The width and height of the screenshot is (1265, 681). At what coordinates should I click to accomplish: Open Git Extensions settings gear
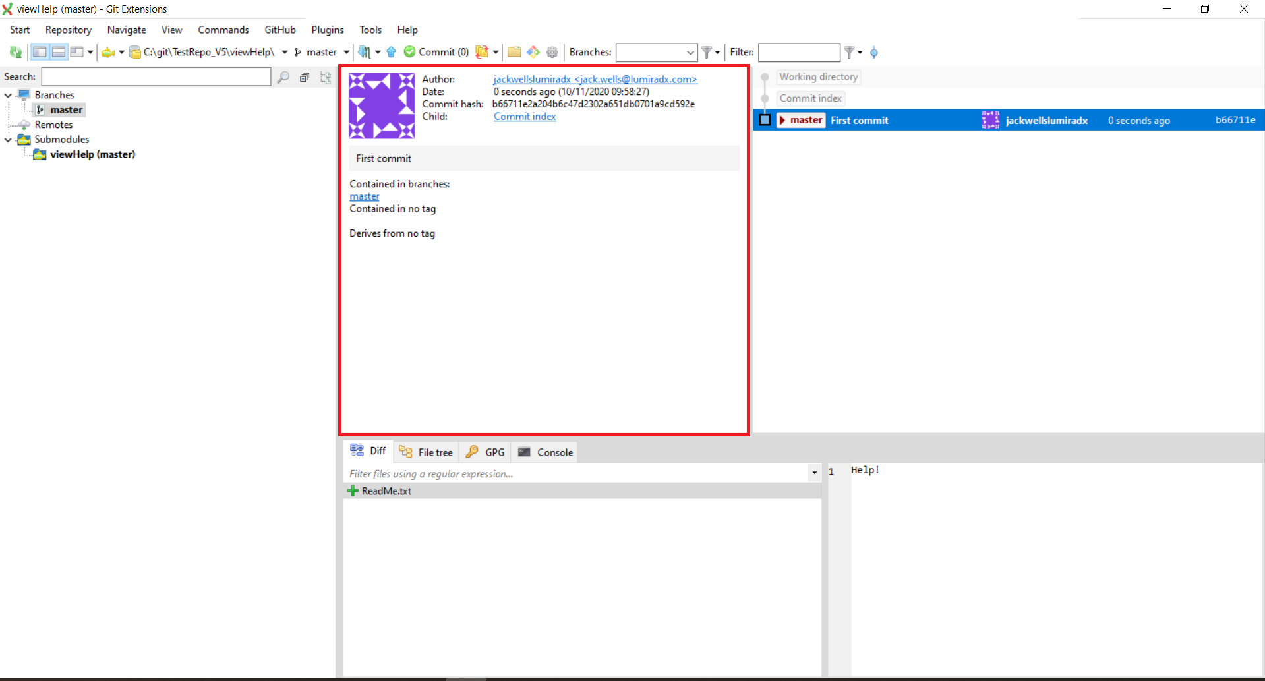[x=552, y=52]
